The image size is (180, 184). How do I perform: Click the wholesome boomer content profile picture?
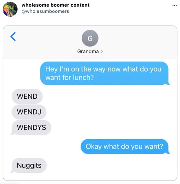pyautogui.click(x=10, y=9)
